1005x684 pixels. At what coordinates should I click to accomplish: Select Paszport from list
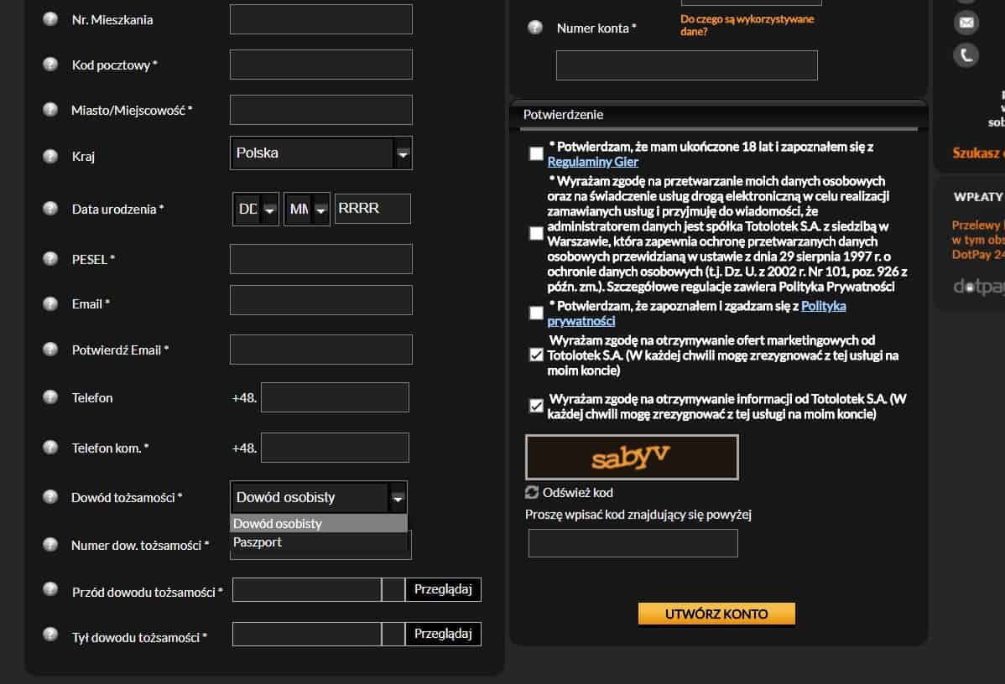[x=319, y=541]
